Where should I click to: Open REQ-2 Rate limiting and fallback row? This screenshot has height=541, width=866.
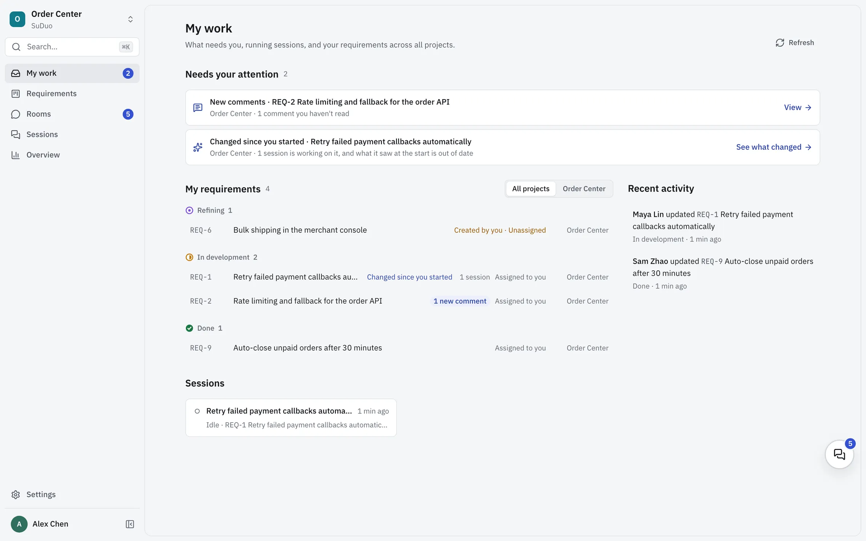pyautogui.click(x=399, y=301)
